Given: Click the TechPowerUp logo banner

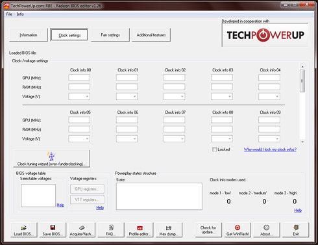Looking at the screenshot, I should click(265, 35).
